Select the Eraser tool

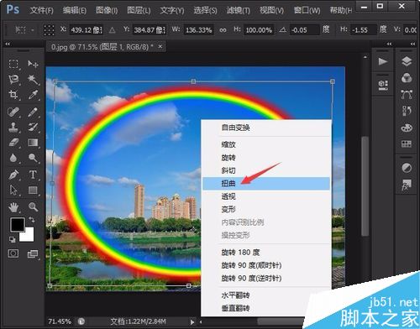tap(13, 143)
